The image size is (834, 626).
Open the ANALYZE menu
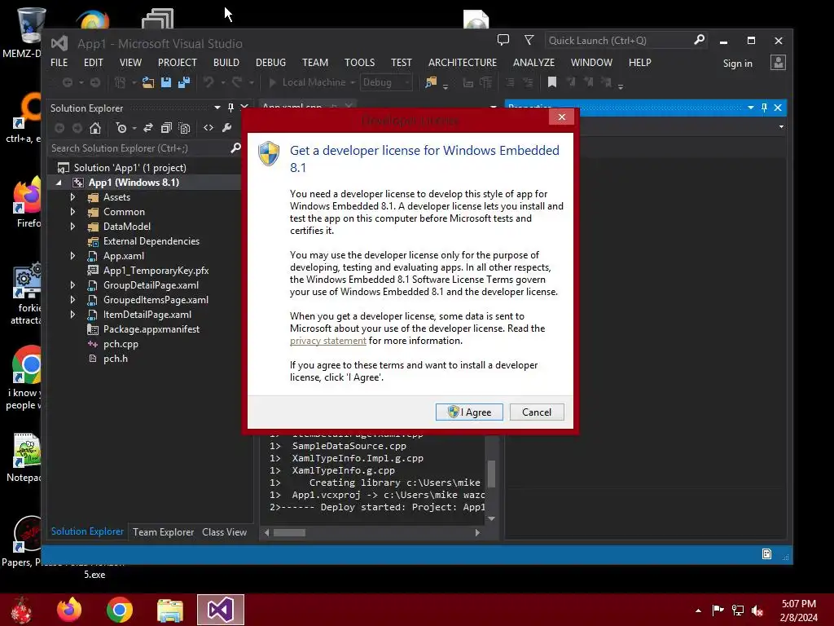(x=533, y=62)
